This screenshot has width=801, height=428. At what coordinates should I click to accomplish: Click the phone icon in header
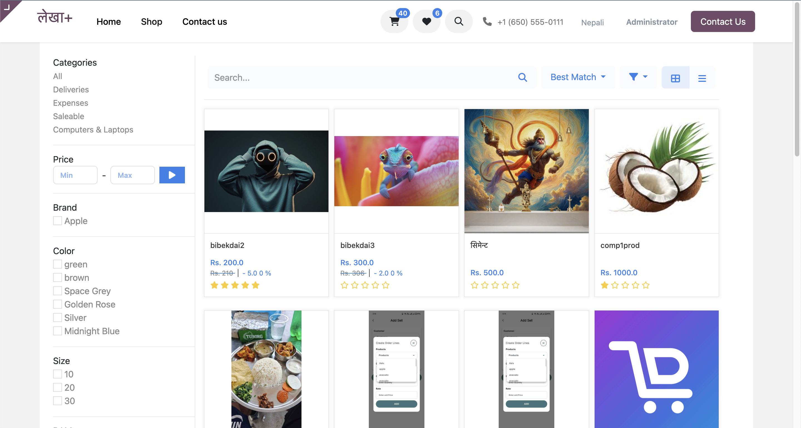[487, 21]
